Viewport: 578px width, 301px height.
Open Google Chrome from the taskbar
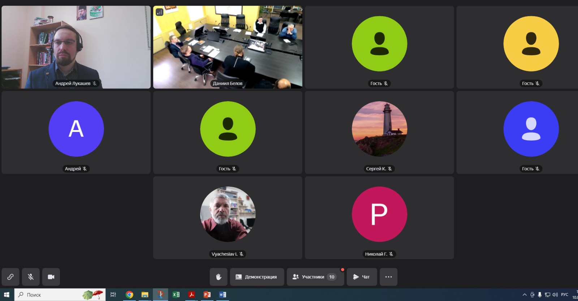click(129, 295)
